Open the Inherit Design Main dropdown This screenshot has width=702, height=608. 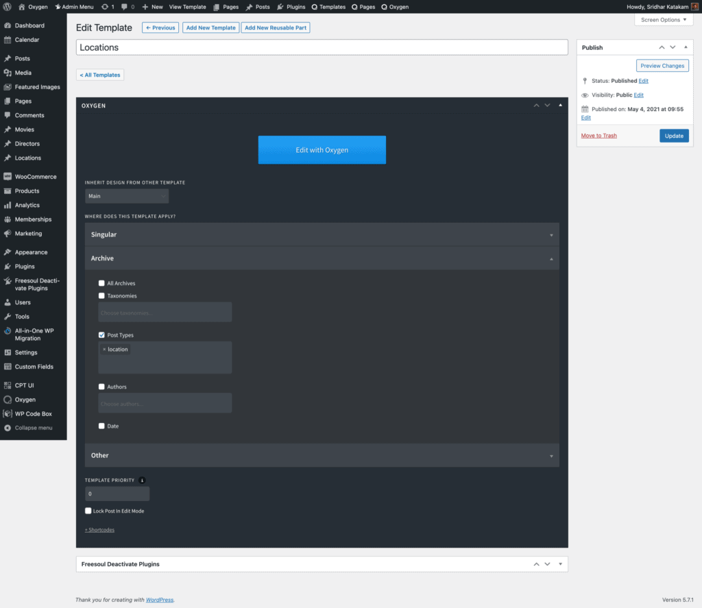tap(127, 196)
